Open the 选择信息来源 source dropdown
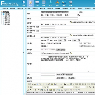95x95 pixels. 61,78
